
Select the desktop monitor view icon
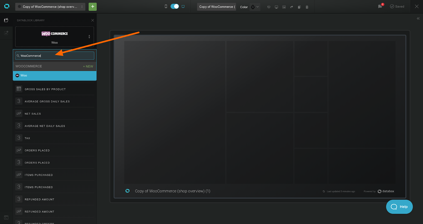tap(183, 6)
